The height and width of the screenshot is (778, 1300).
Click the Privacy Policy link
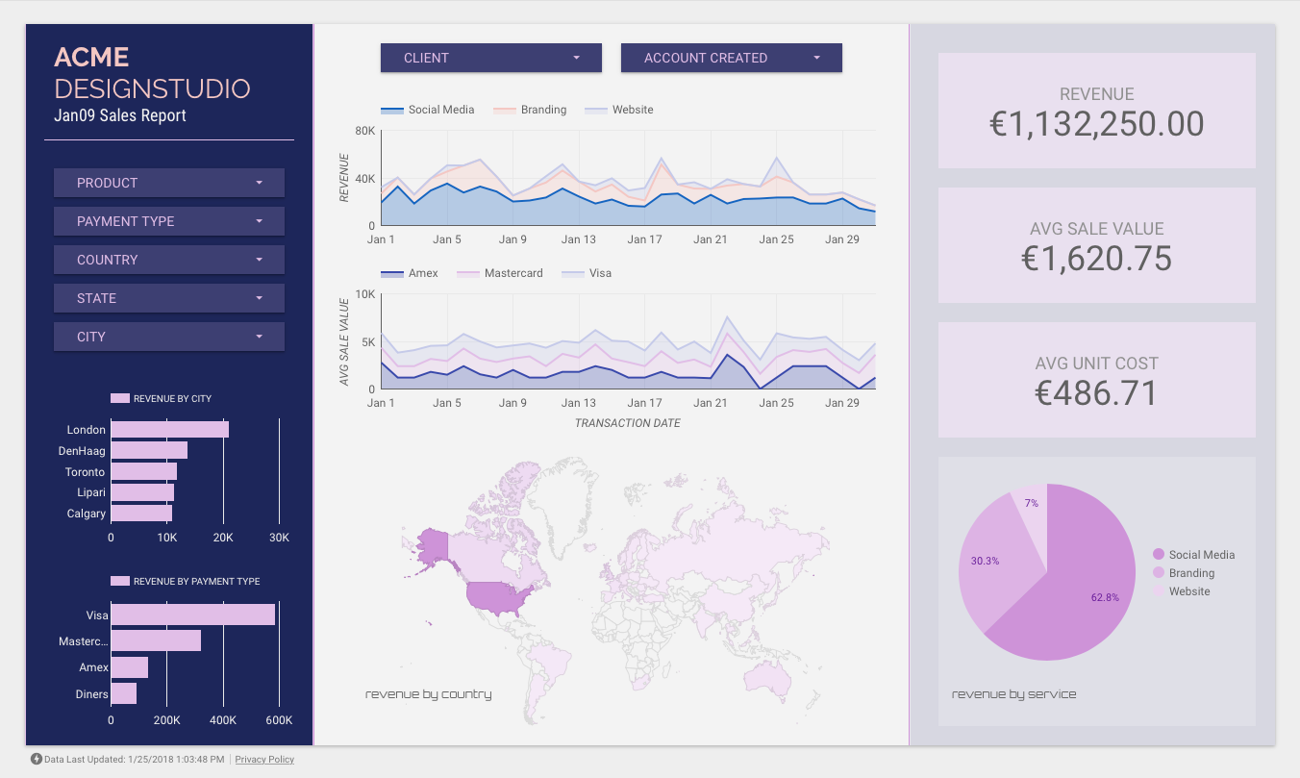(x=264, y=760)
